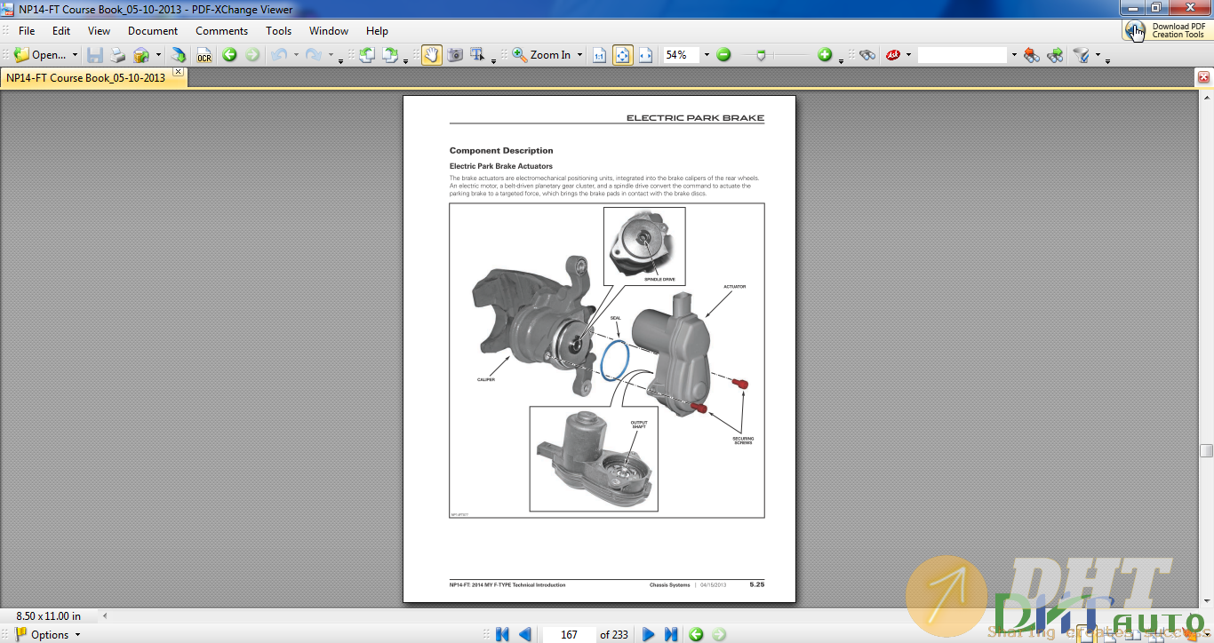Click the 54% zoom level field
The width and height of the screenshot is (1214, 643).
(x=681, y=55)
